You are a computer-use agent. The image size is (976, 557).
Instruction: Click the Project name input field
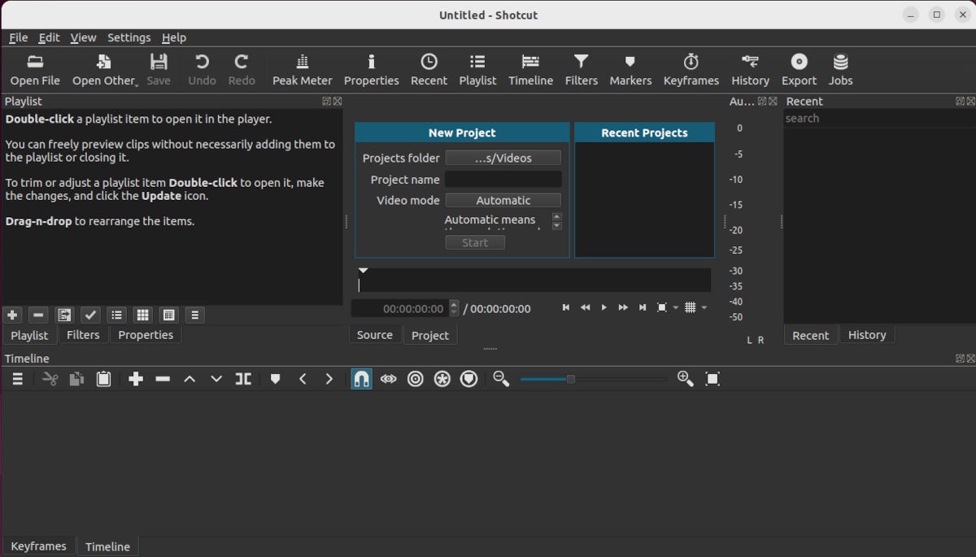pos(503,179)
